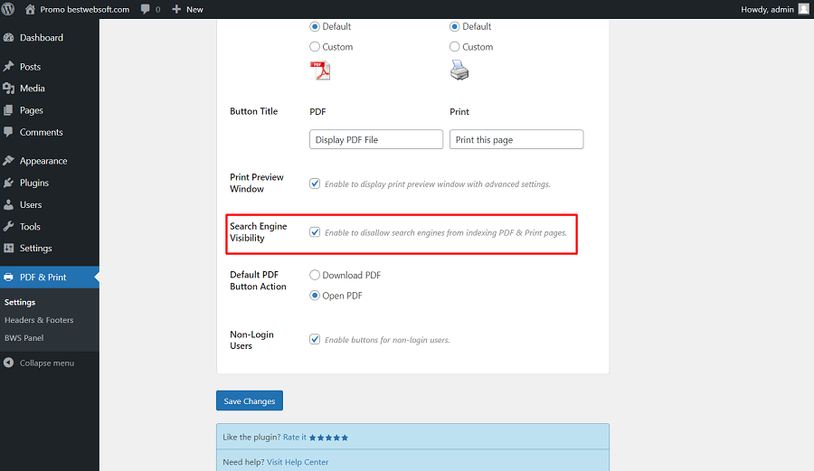
Task: Click the Print Preview Window label
Action: (x=257, y=183)
